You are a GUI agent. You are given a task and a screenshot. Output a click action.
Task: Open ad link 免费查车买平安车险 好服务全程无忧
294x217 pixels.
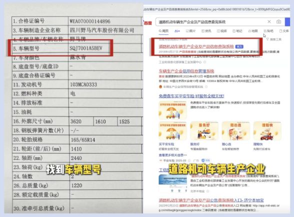pyautogui.click(x=191, y=96)
